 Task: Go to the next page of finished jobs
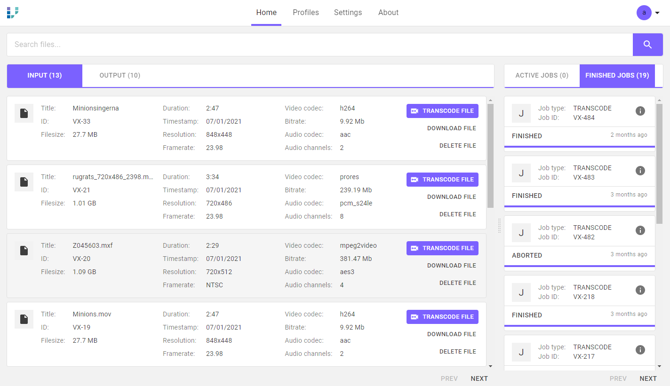(x=648, y=378)
